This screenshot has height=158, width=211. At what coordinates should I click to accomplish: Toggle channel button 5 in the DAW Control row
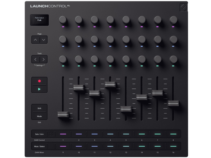coord(126,134)
